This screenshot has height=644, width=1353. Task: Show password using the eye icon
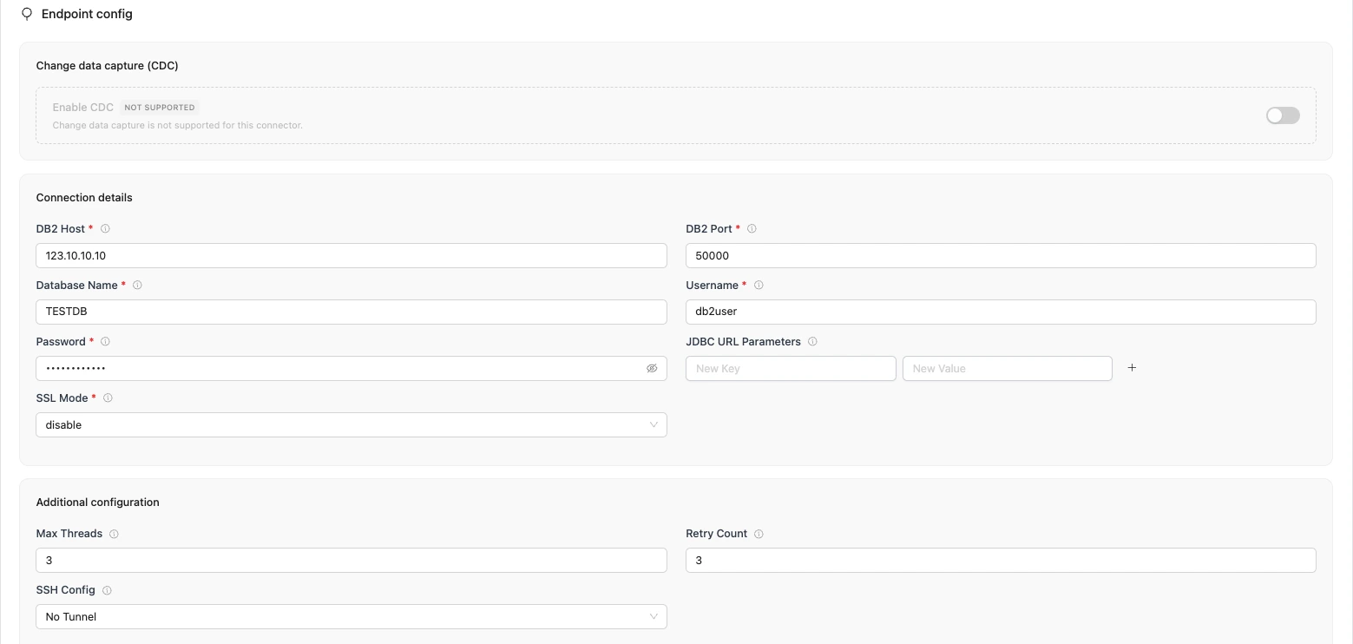(652, 369)
